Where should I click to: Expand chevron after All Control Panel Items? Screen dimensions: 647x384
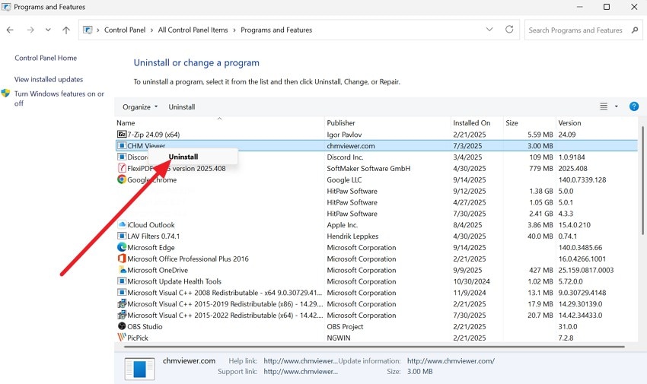click(x=234, y=30)
